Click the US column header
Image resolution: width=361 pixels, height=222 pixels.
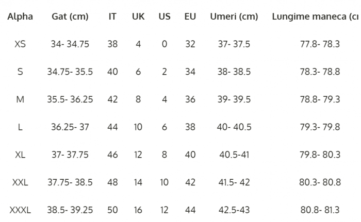165,16
